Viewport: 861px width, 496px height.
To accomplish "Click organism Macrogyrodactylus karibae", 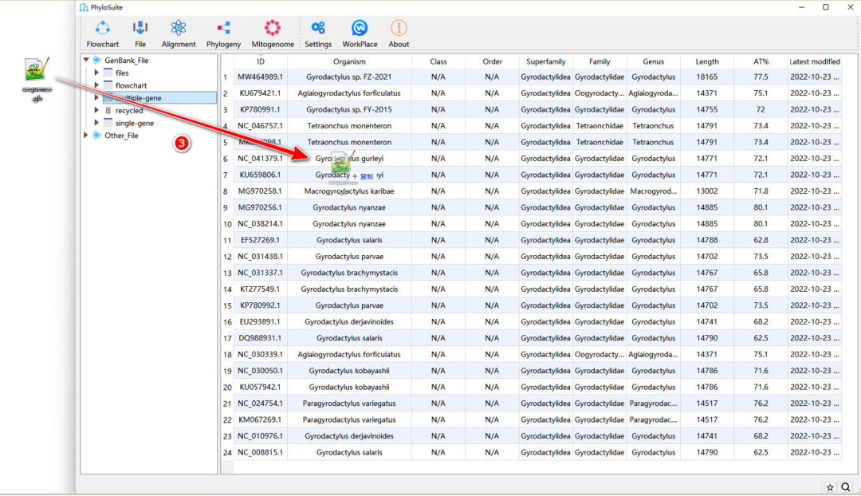I will (x=349, y=191).
